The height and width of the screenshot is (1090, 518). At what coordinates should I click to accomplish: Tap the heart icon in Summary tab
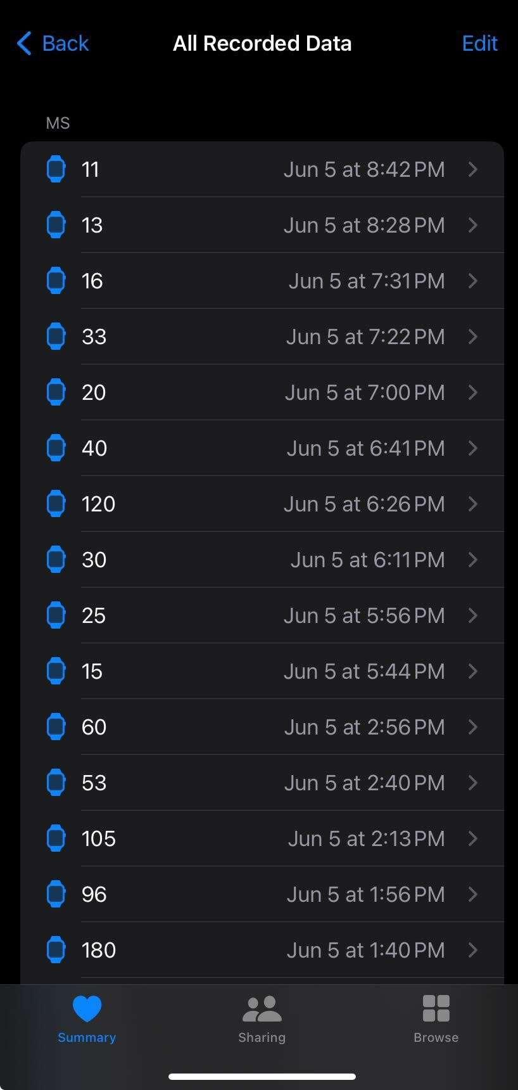tap(87, 1009)
